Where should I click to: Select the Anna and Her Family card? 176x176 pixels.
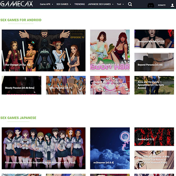click(x=154, y=85)
